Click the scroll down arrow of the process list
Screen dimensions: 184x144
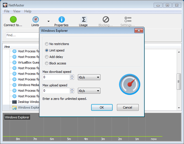tap(179, 108)
